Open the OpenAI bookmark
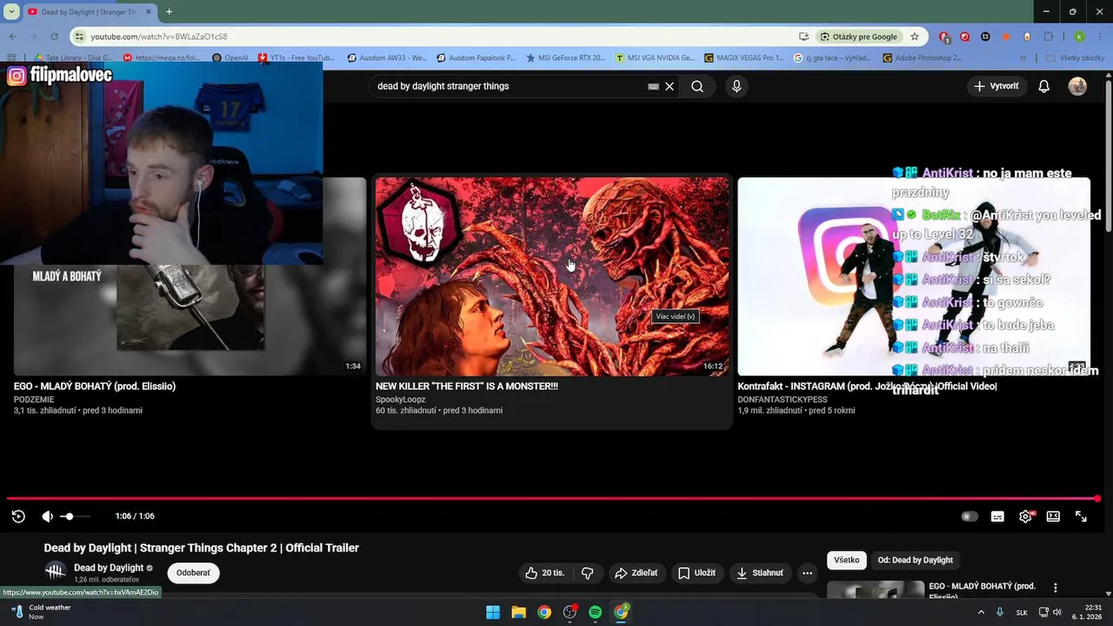The width and height of the screenshot is (1113, 626). (230, 58)
